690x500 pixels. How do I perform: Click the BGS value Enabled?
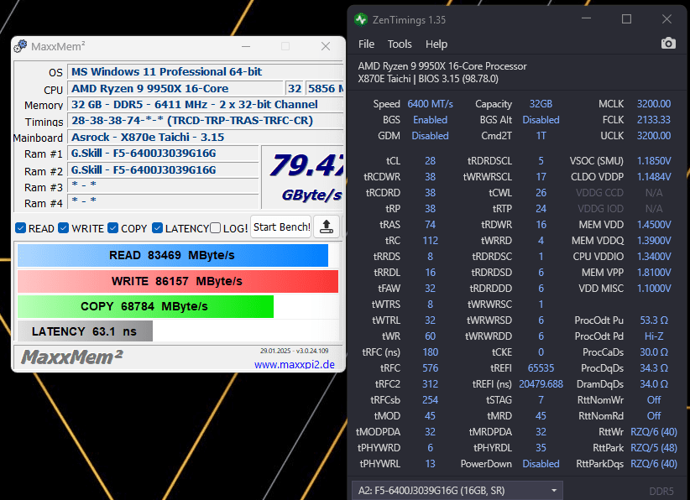tap(430, 120)
